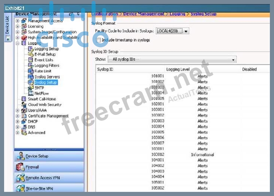Open the Device List side tab
Viewport: 274px width, 196px height.
[7, 25]
